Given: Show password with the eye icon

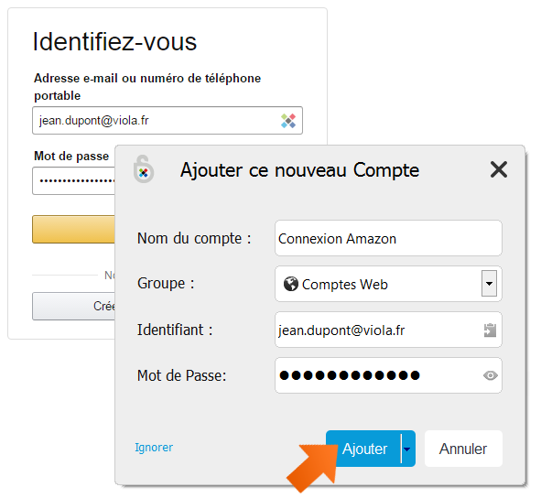Looking at the screenshot, I should [x=491, y=375].
